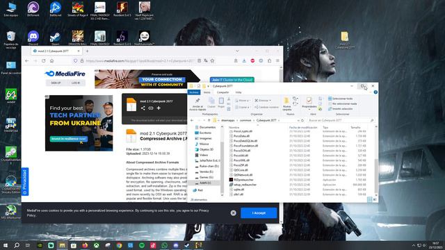Refresh the Explorer folder view
Image resolution: width=445 pixels, height=250 pixels.
click(x=302, y=120)
